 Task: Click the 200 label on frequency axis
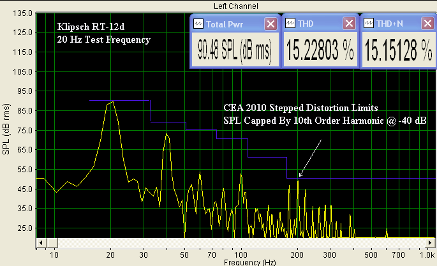pos(297,255)
